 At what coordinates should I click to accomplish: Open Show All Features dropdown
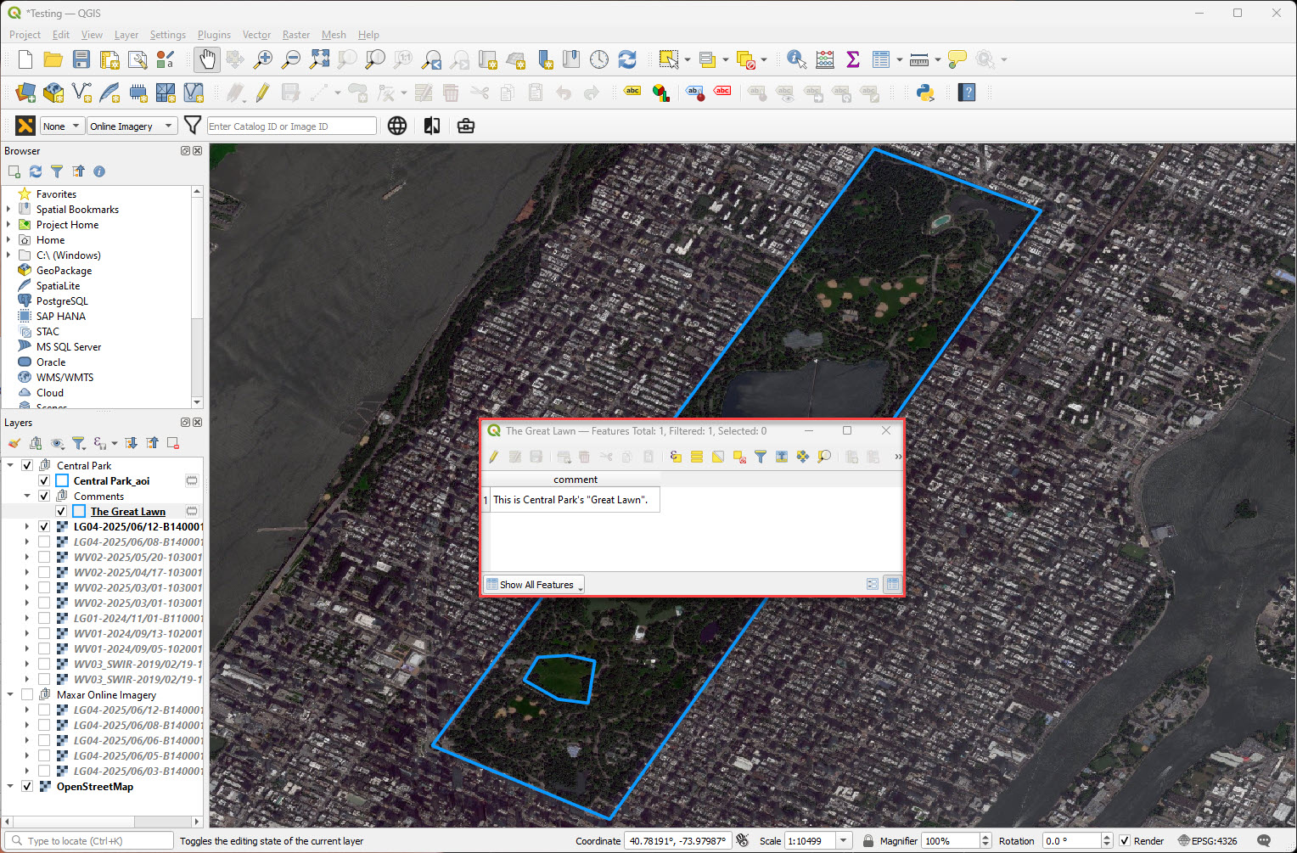(x=535, y=584)
